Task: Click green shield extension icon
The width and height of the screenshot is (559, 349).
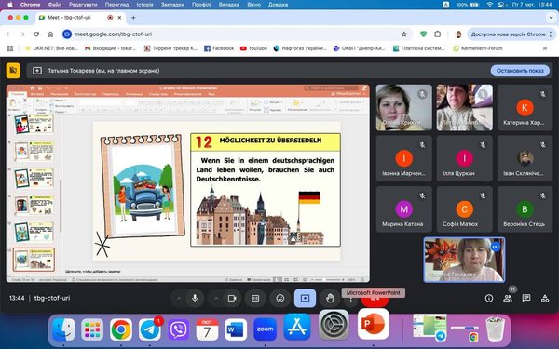Action: tap(423, 34)
